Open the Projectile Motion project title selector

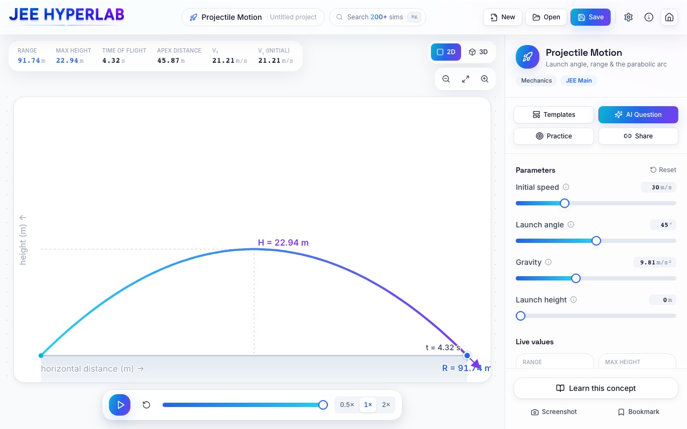coord(253,17)
